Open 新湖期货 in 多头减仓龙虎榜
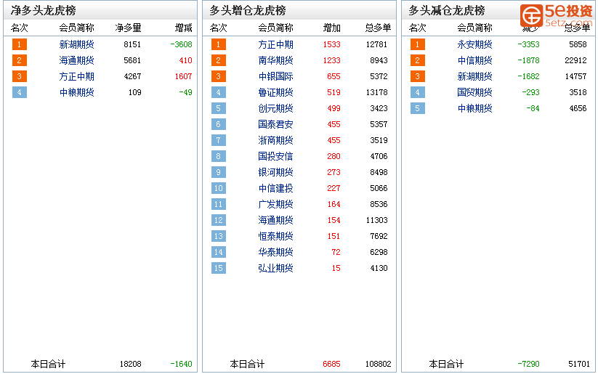Image resolution: width=598 pixels, height=374 pixels. click(x=474, y=77)
